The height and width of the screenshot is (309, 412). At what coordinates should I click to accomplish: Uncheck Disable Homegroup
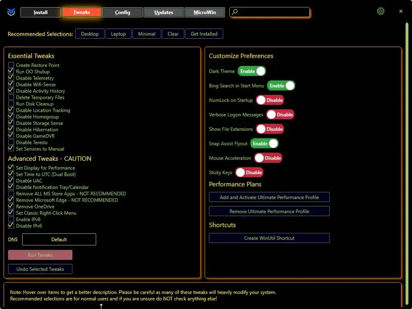11,116
